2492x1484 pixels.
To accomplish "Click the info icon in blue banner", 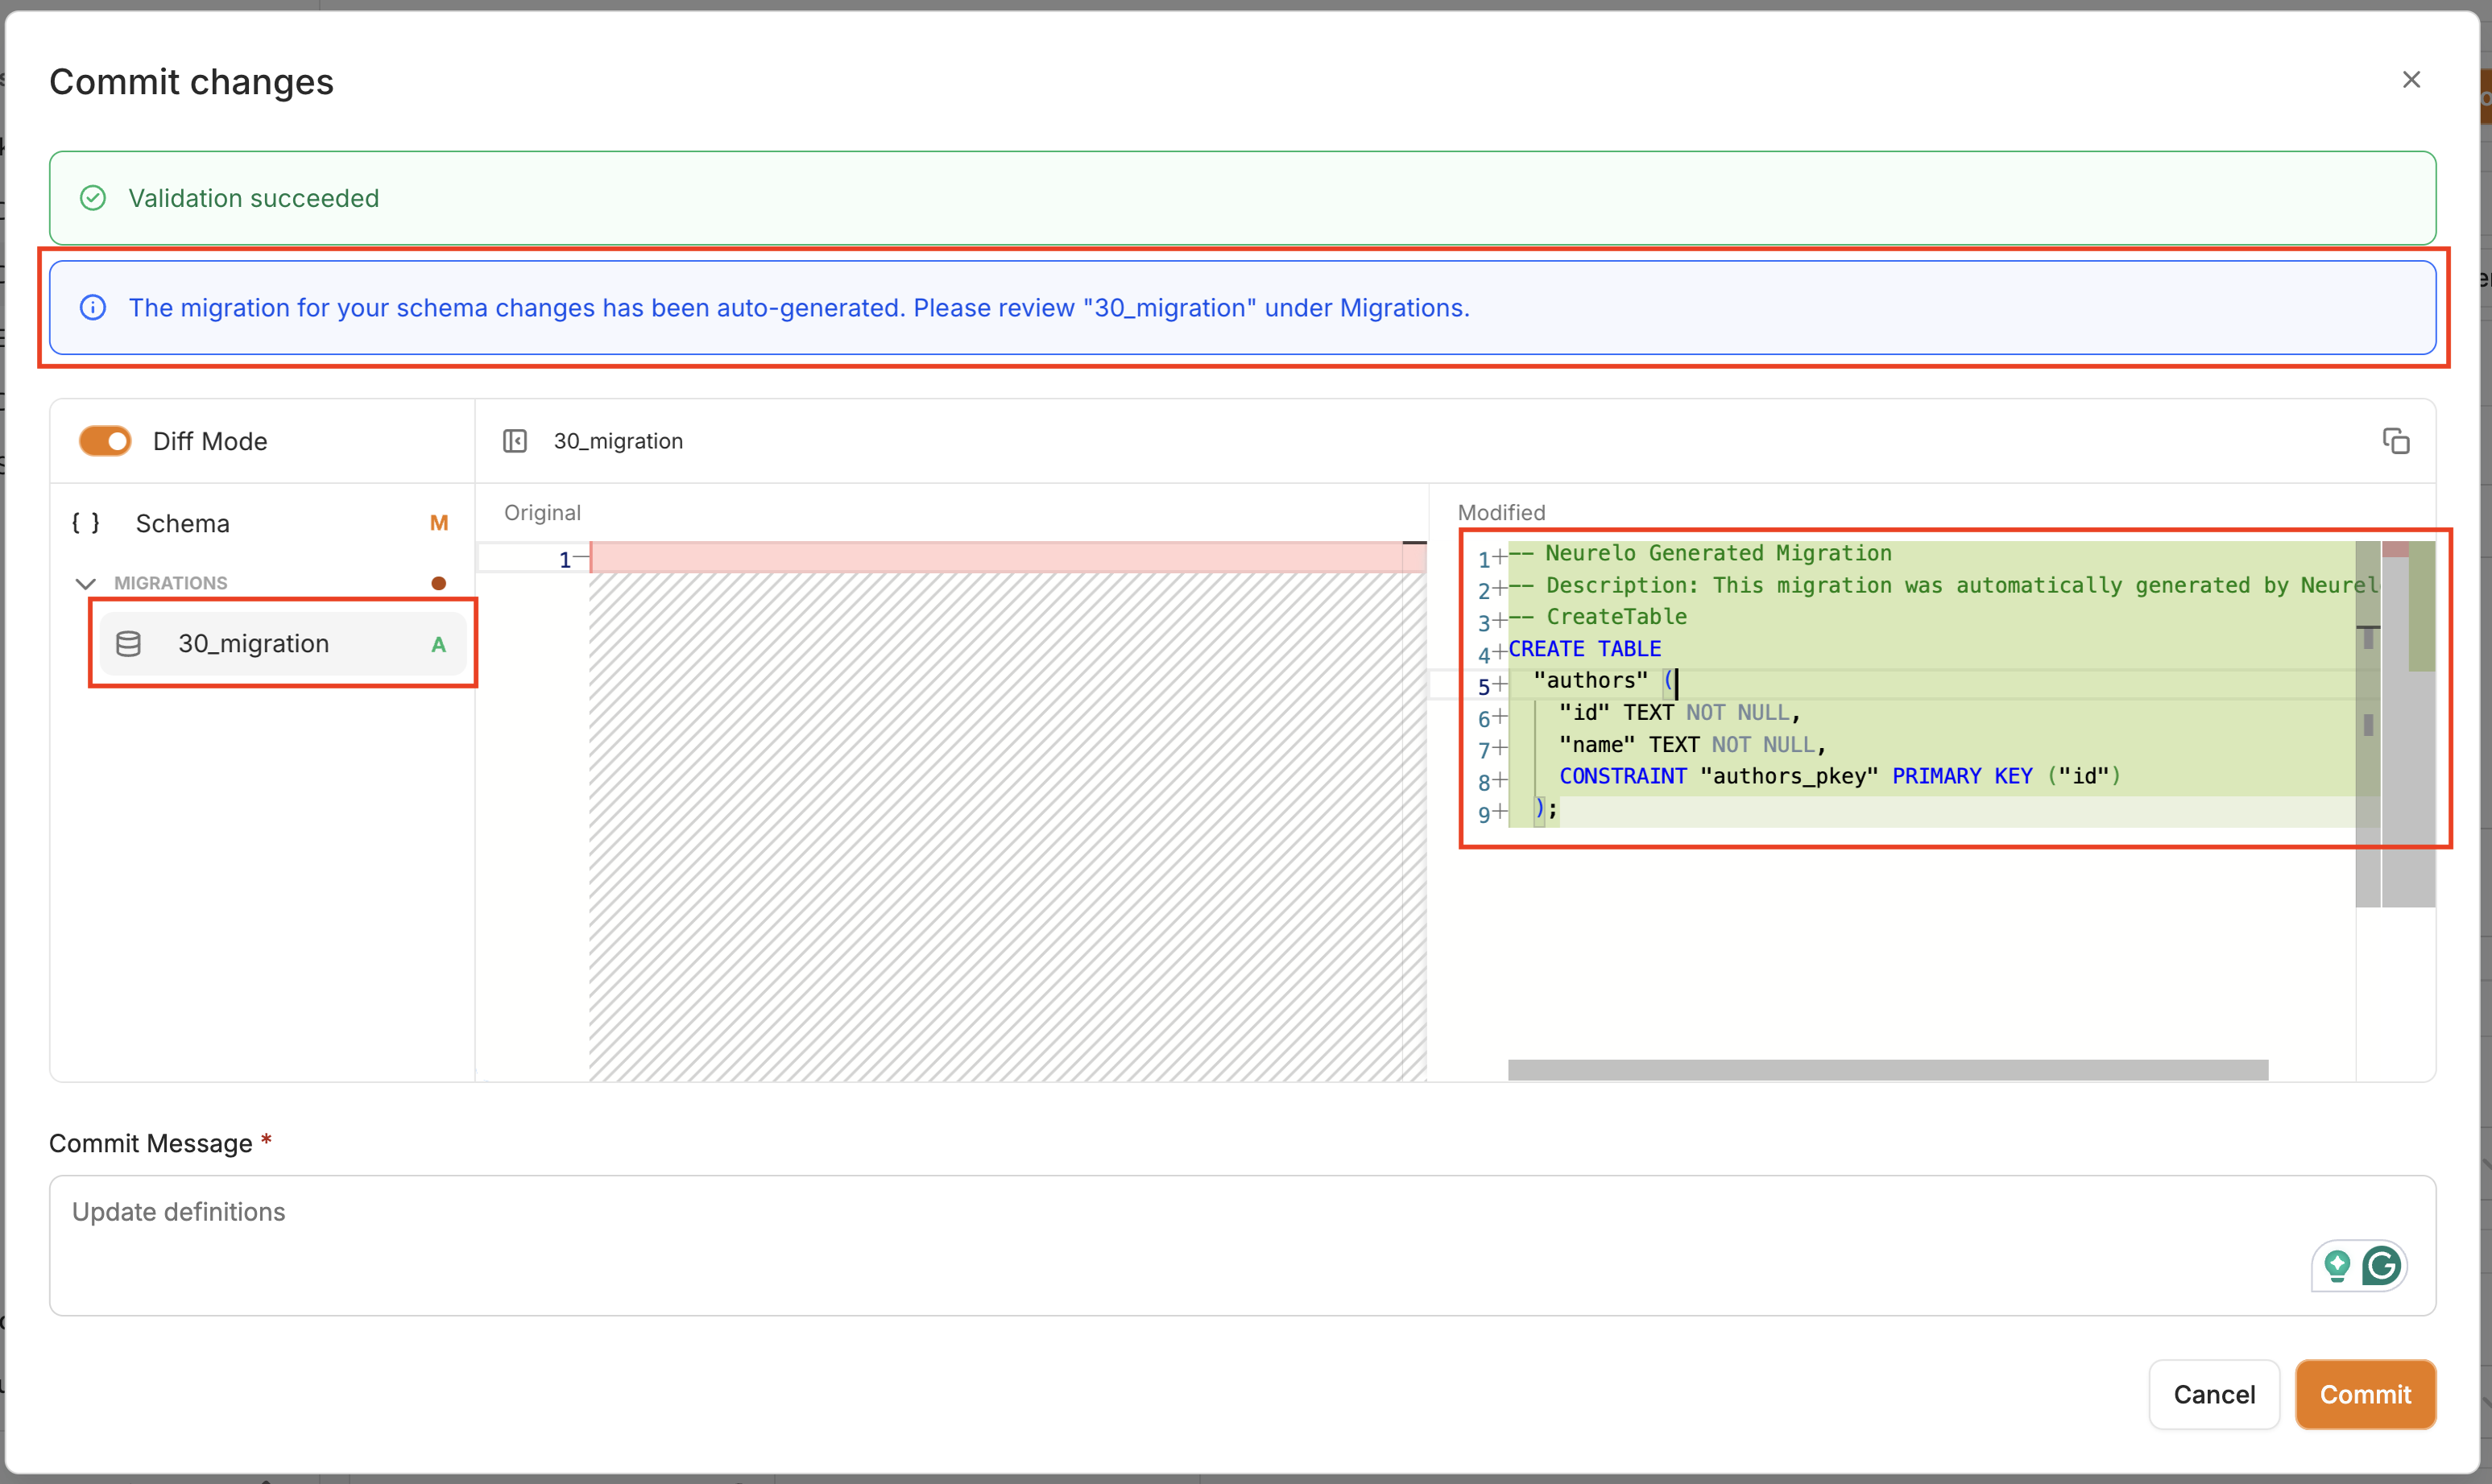I will 93,308.
